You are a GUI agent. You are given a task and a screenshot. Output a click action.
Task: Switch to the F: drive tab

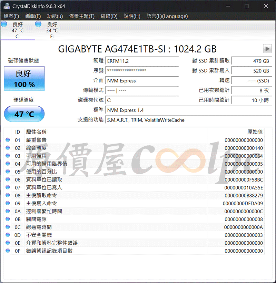coord(52,30)
